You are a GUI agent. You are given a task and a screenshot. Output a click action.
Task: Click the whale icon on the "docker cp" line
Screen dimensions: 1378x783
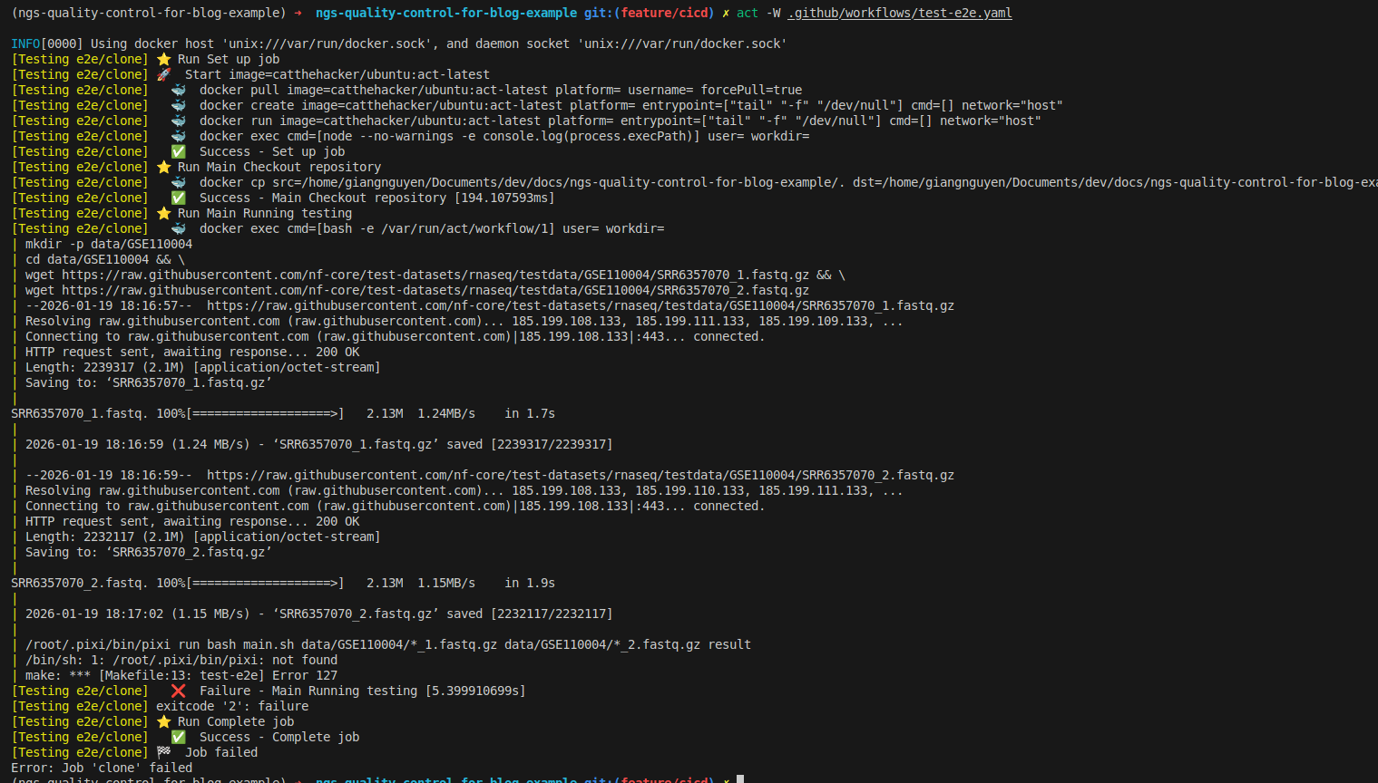point(179,182)
